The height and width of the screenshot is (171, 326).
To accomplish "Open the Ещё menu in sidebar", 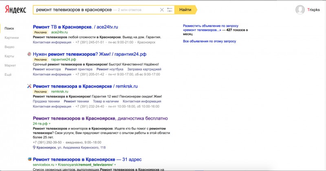I will point(8,75).
